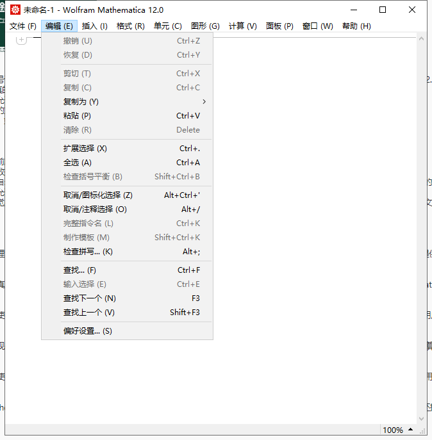Viewport: 432px width, 440px height.
Task: Open the 单元 (C) menu
Action: (x=168, y=26)
